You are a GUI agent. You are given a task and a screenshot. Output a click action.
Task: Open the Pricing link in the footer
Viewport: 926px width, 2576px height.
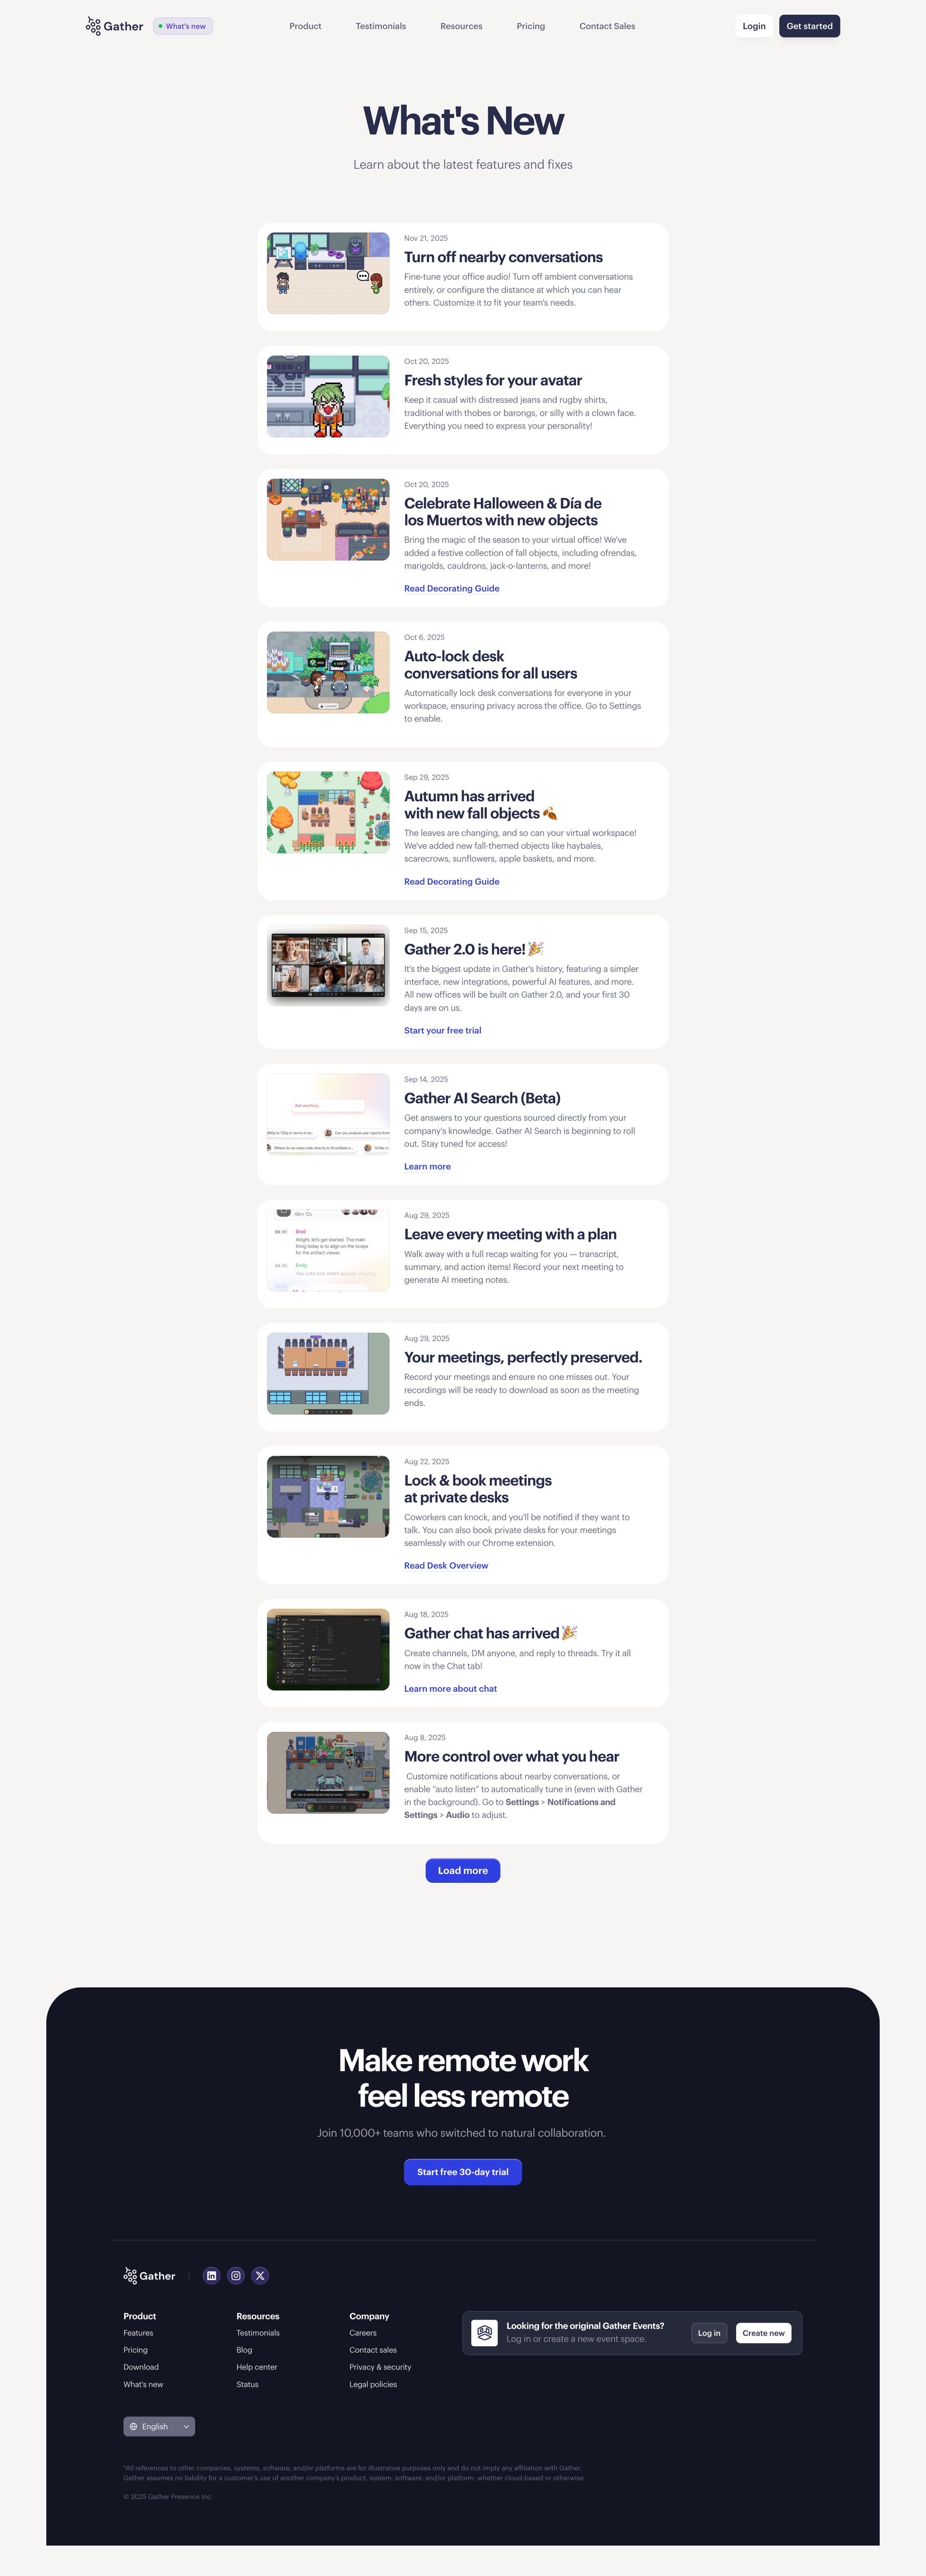tap(135, 2350)
